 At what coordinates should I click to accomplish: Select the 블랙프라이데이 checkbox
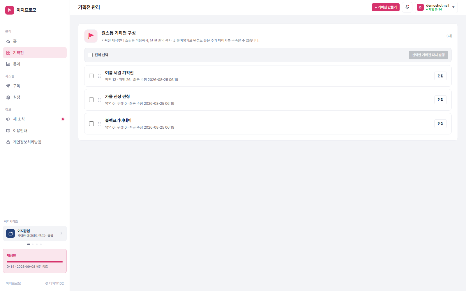tap(91, 124)
